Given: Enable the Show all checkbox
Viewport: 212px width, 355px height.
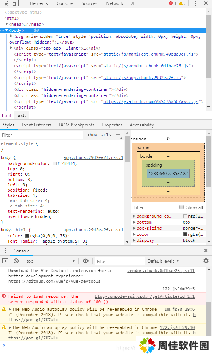Looking at the screenshot, I should pos(181,207).
